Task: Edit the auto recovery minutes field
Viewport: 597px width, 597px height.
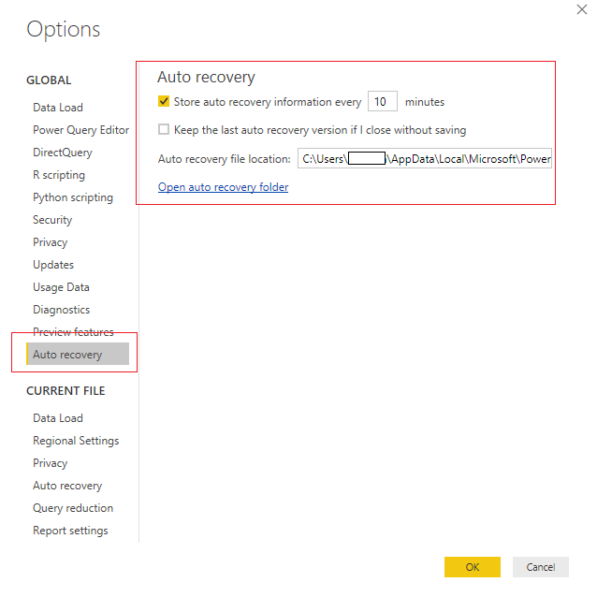Action: [383, 101]
